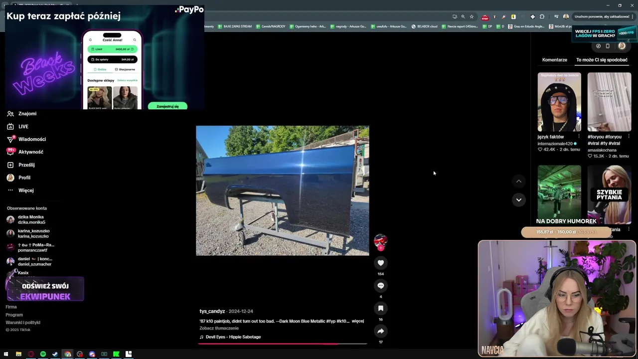Open Prześlij upload page
Viewport: 638px width, 359px height.
[x=21, y=165]
